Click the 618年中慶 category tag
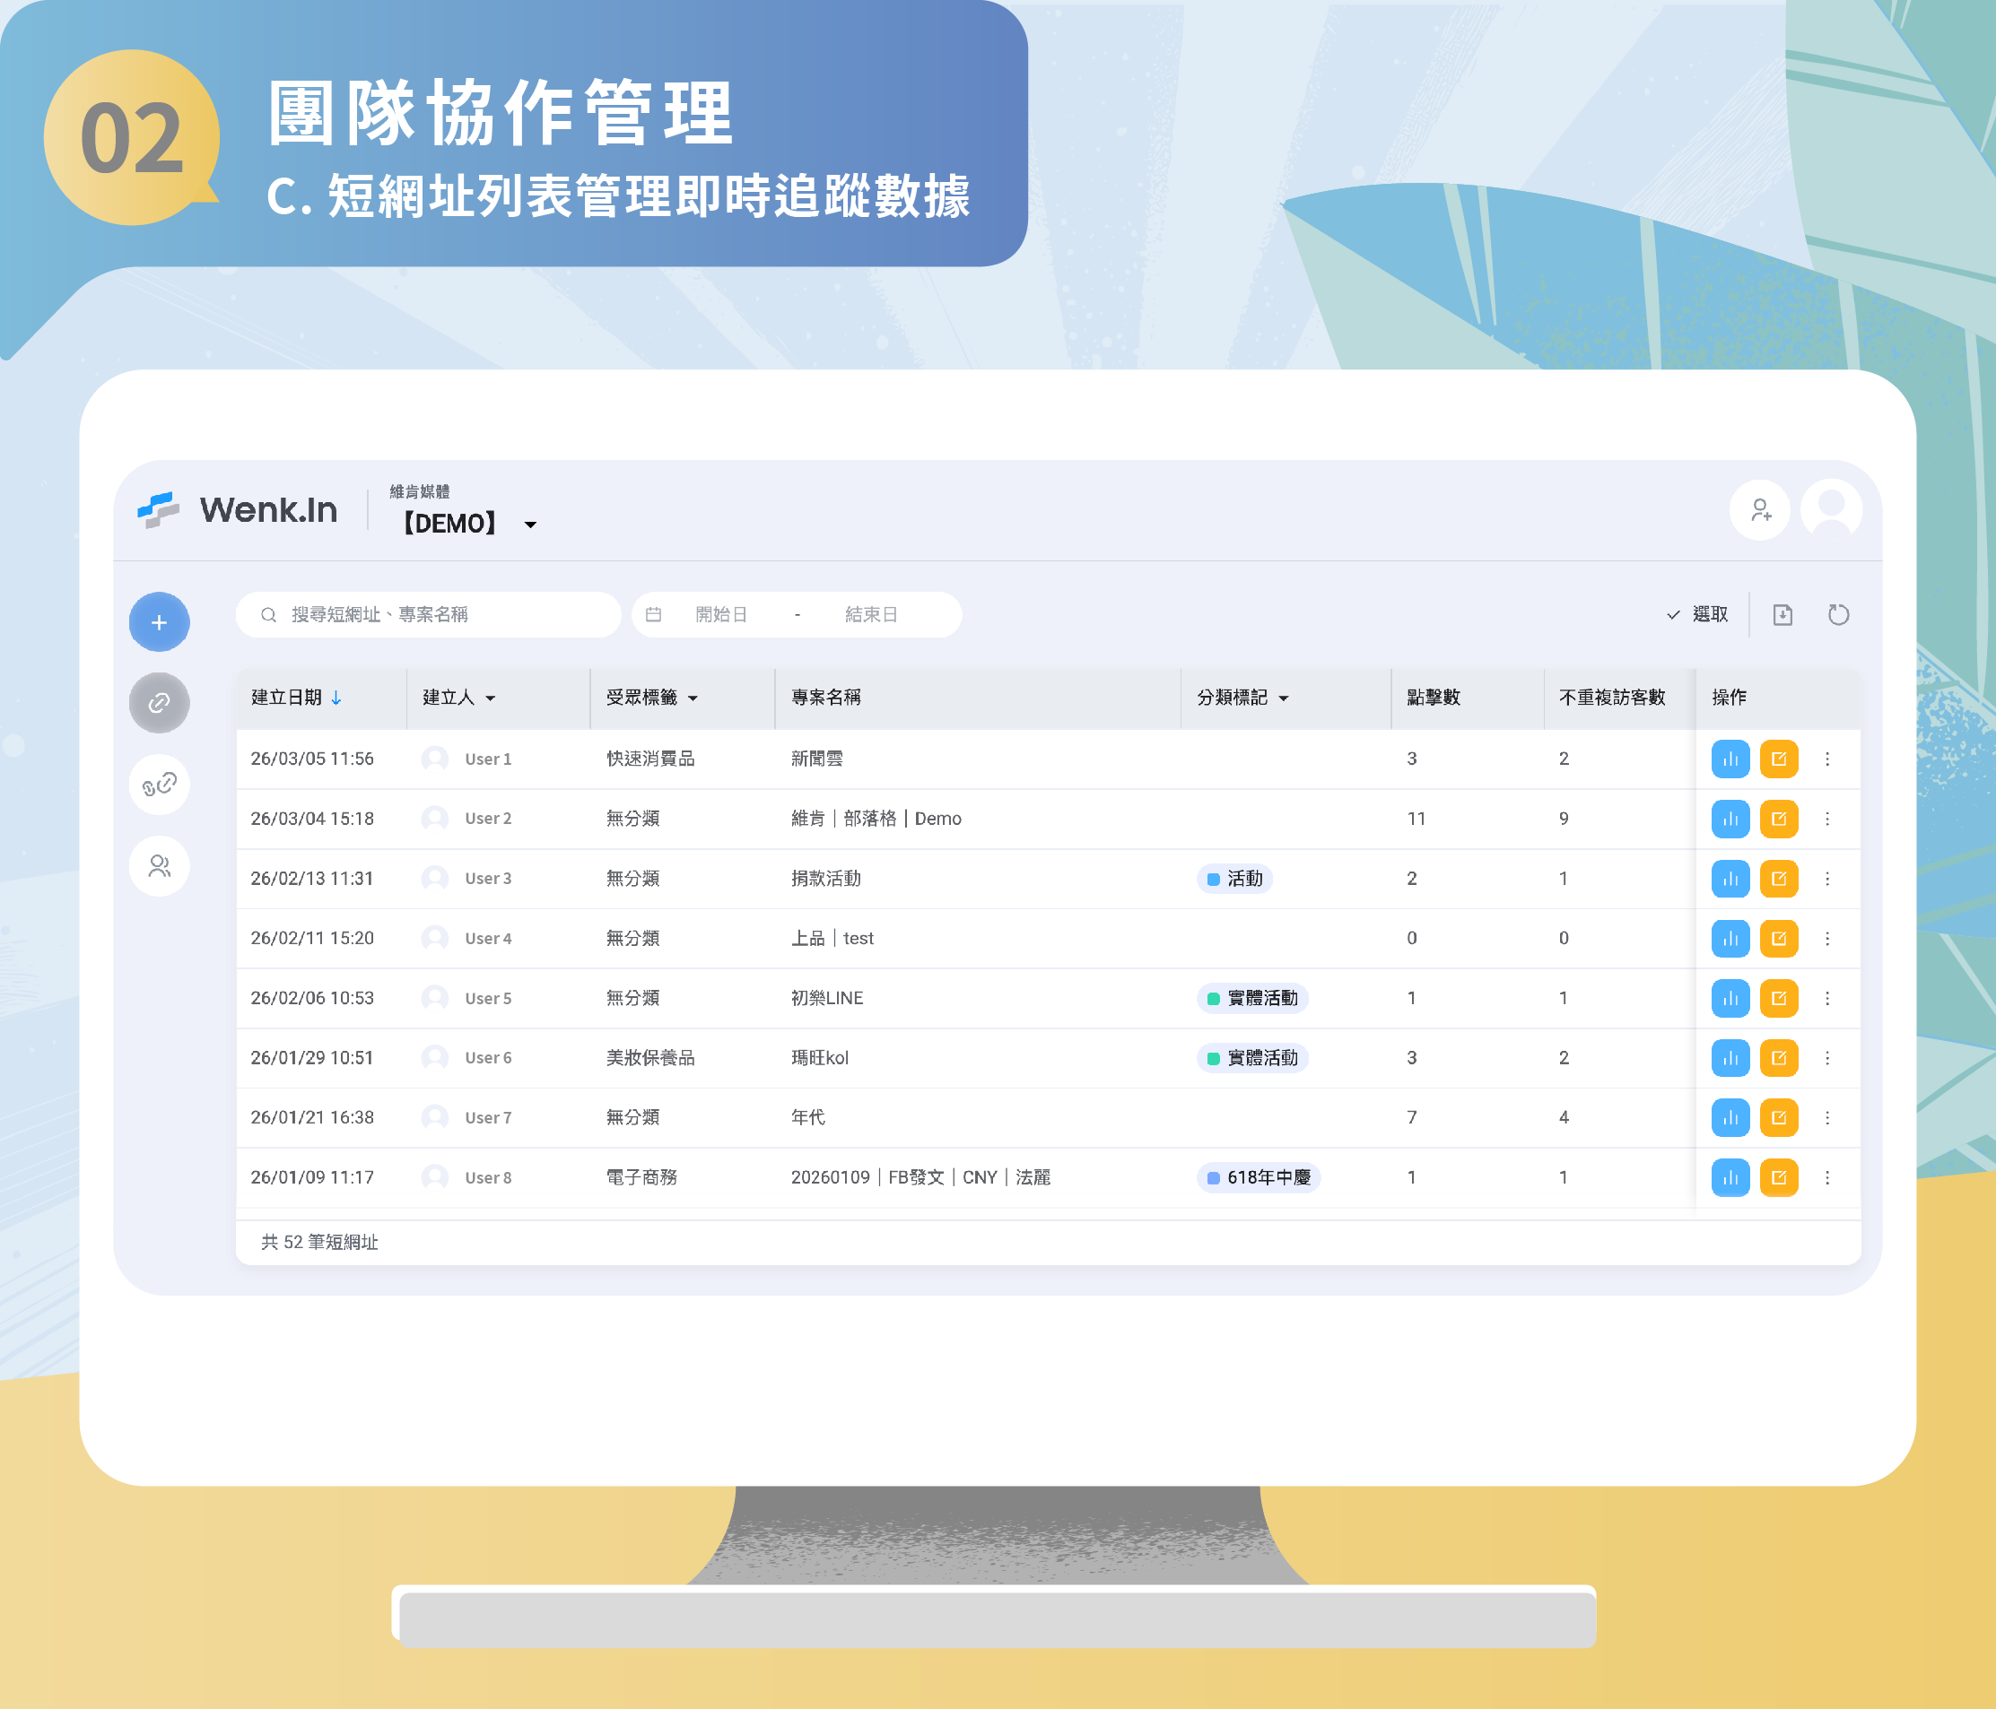 click(1258, 1176)
